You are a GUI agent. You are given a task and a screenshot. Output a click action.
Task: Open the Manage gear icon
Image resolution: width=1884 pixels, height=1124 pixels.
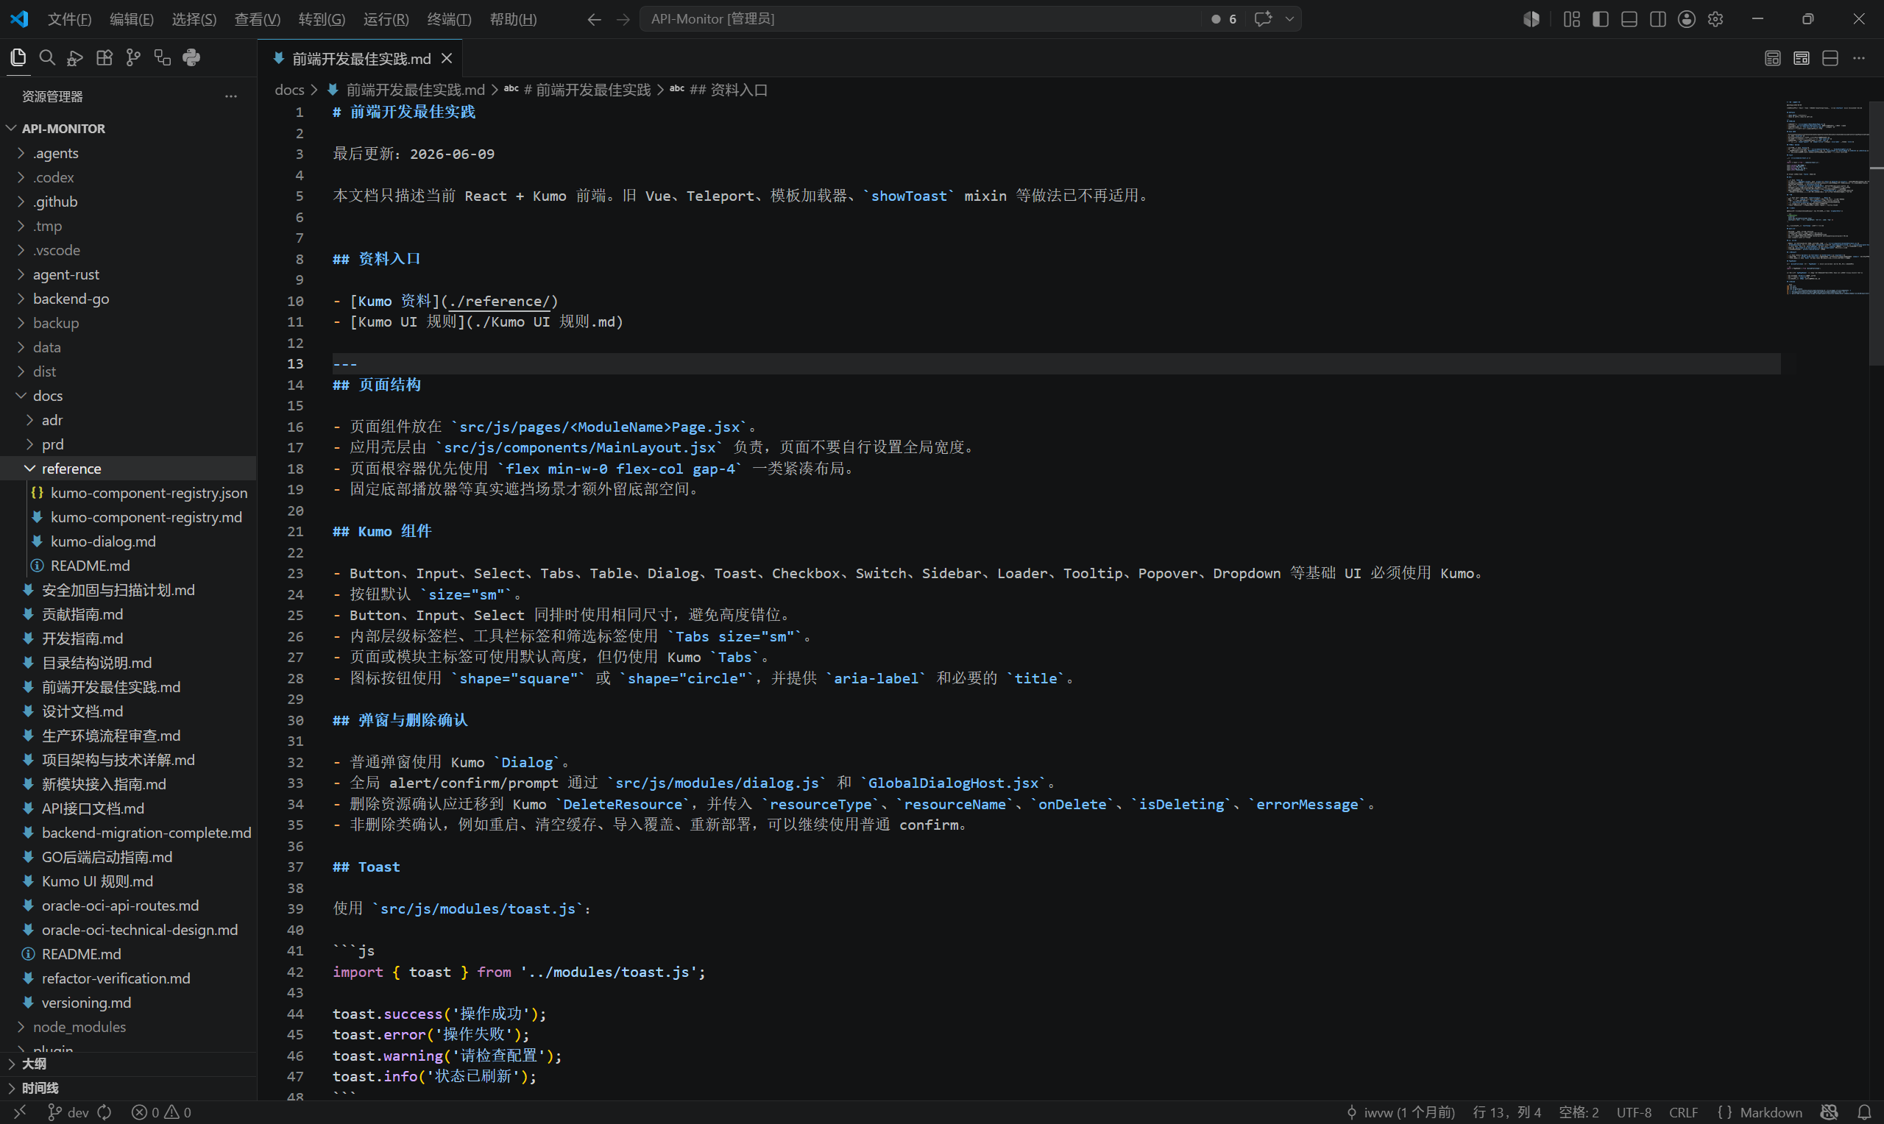point(1715,19)
